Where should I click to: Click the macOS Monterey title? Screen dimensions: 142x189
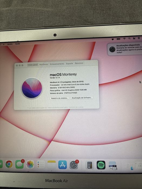pos(63,75)
